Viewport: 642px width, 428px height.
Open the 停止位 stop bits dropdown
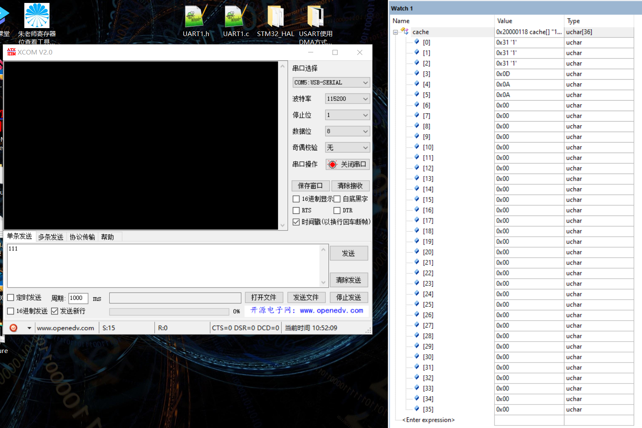click(348, 115)
